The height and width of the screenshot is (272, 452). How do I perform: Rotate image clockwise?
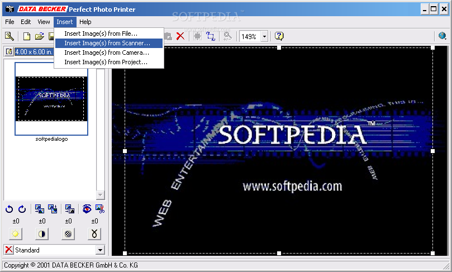22,209
